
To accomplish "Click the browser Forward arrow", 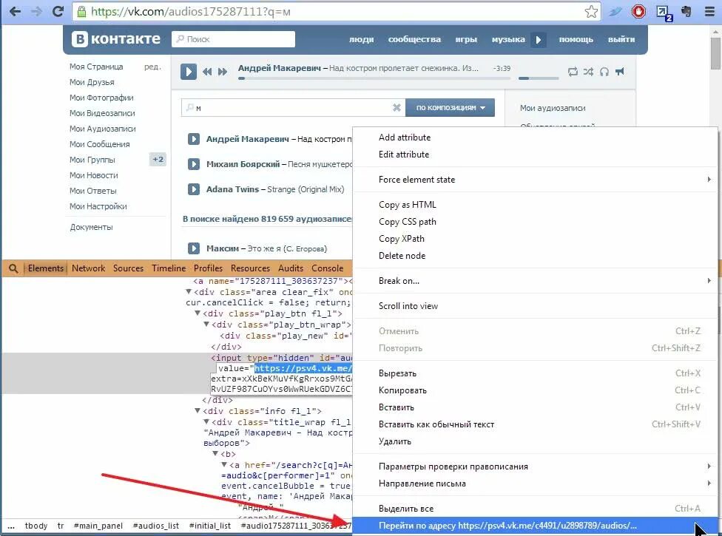I will (36, 12).
